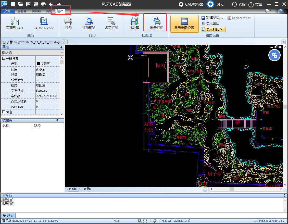Image resolution: width=288 pixels, height=224 pixels.
Task: Click canvas vertical scrollbar down arrow
Action: pos(285,185)
